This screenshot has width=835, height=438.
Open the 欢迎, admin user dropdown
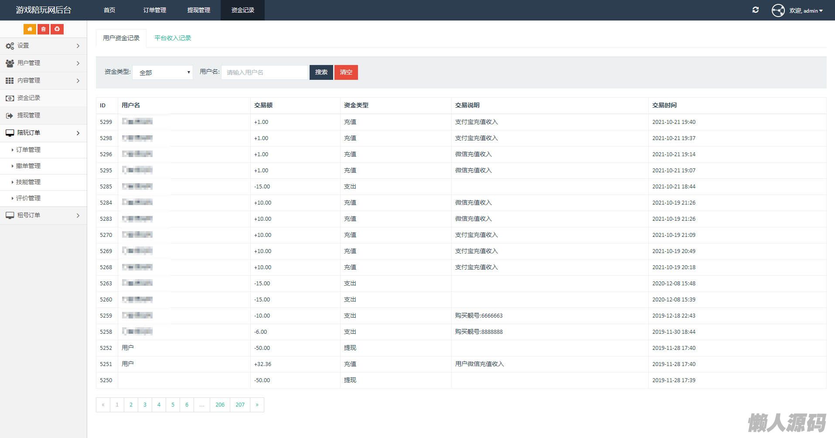coord(806,10)
